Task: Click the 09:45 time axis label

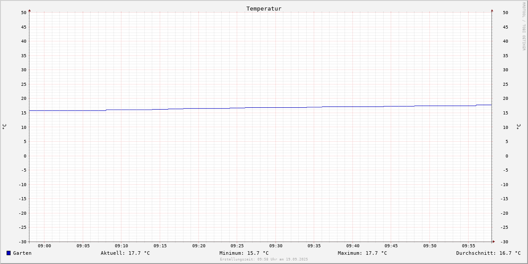Action: coord(391,246)
